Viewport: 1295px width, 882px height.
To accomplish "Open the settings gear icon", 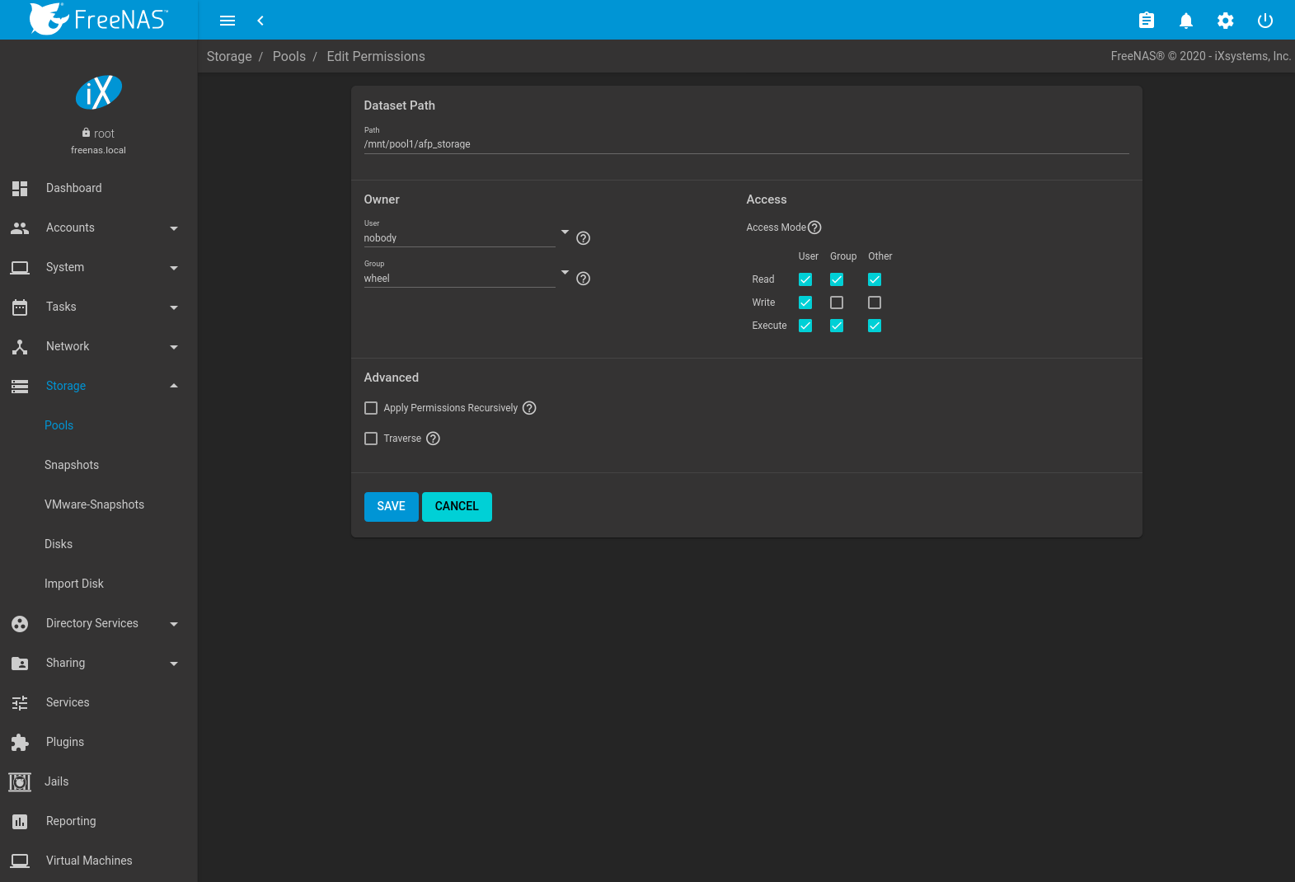I will click(x=1225, y=21).
